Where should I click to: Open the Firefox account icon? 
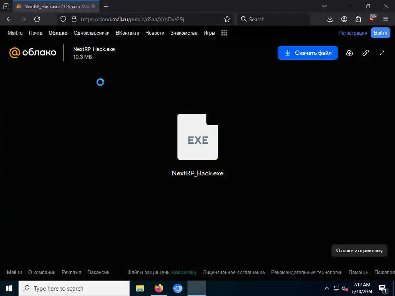(x=344, y=19)
